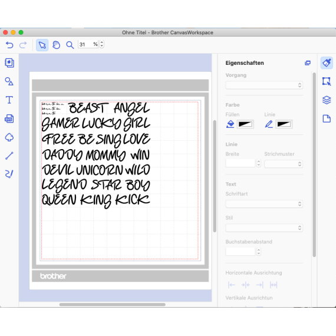Image resolution: width=336 pixels, height=336 pixels.
Task: Open the Layers panel icon
Action: [x=327, y=100]
